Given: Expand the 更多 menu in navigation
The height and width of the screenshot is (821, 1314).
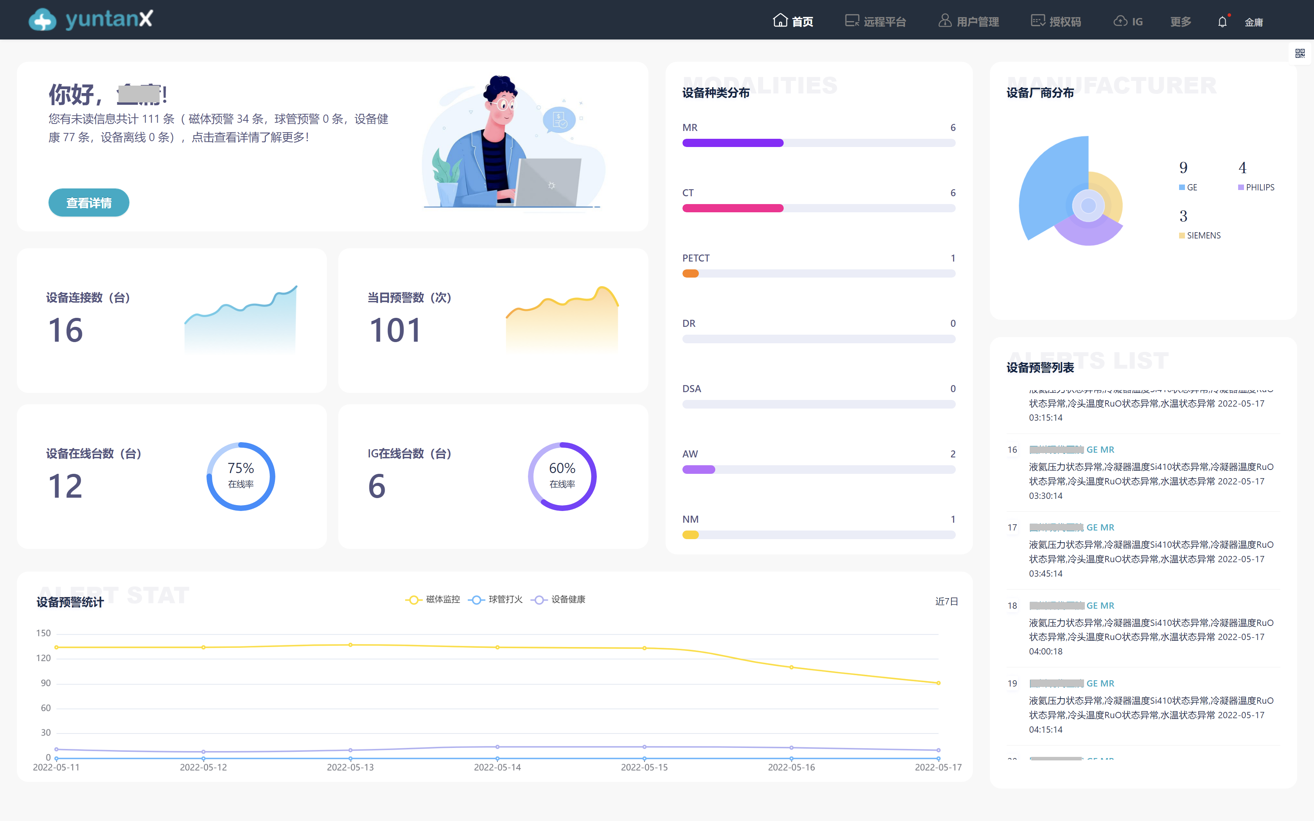Looking at the screenshot, I should [1180, 22].
